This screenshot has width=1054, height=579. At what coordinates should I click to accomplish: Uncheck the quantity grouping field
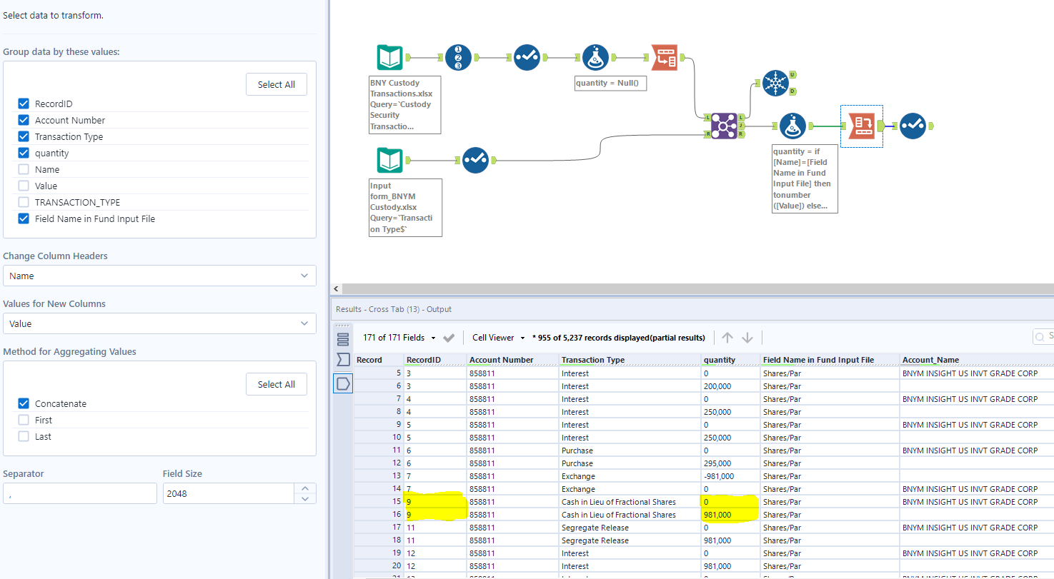[x=23, y=153]
